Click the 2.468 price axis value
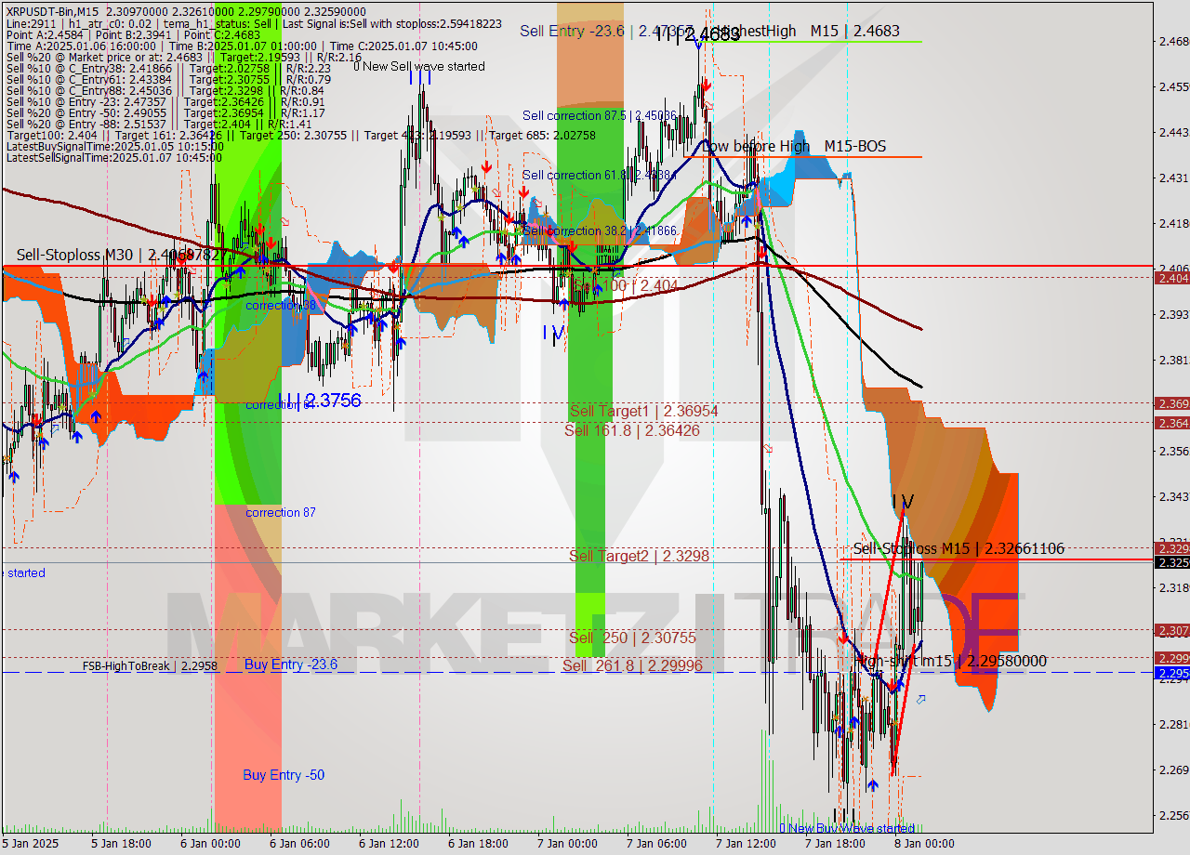 [x=1173, y=41]
